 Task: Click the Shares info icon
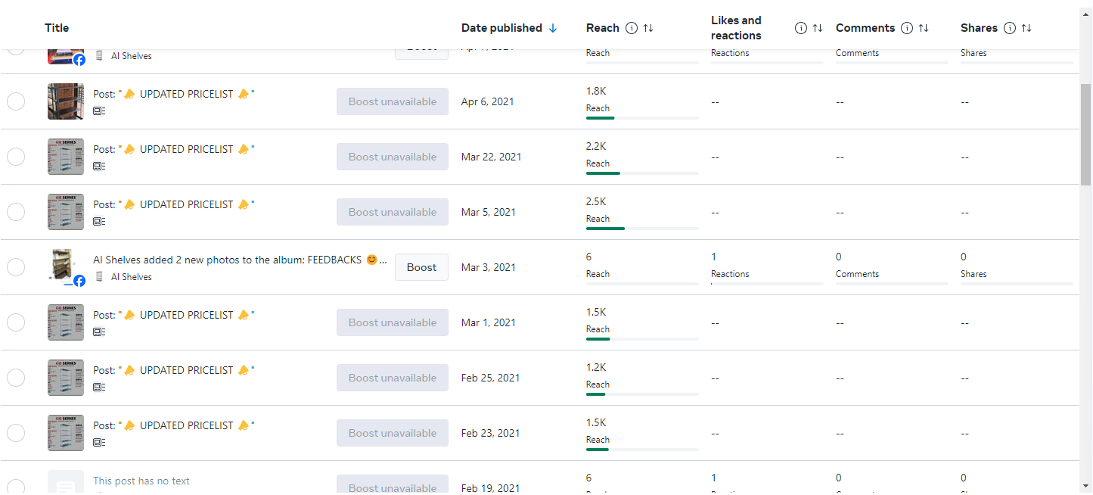point(1010,28)
